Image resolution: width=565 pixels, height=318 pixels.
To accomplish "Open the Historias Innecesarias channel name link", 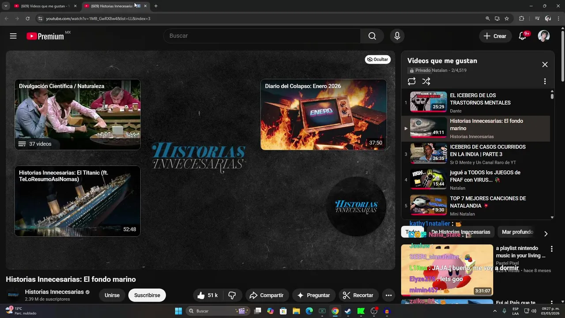I will tap(54, 292).
